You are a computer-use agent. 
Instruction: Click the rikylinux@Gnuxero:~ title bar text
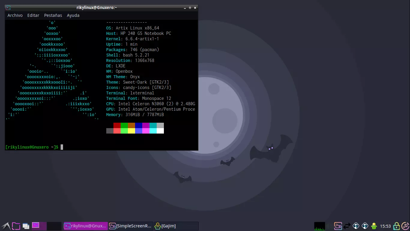[x=97, y=8]
